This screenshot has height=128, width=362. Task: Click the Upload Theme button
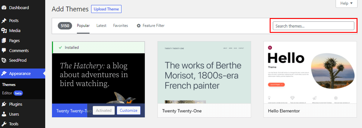[x=106, y=9]
